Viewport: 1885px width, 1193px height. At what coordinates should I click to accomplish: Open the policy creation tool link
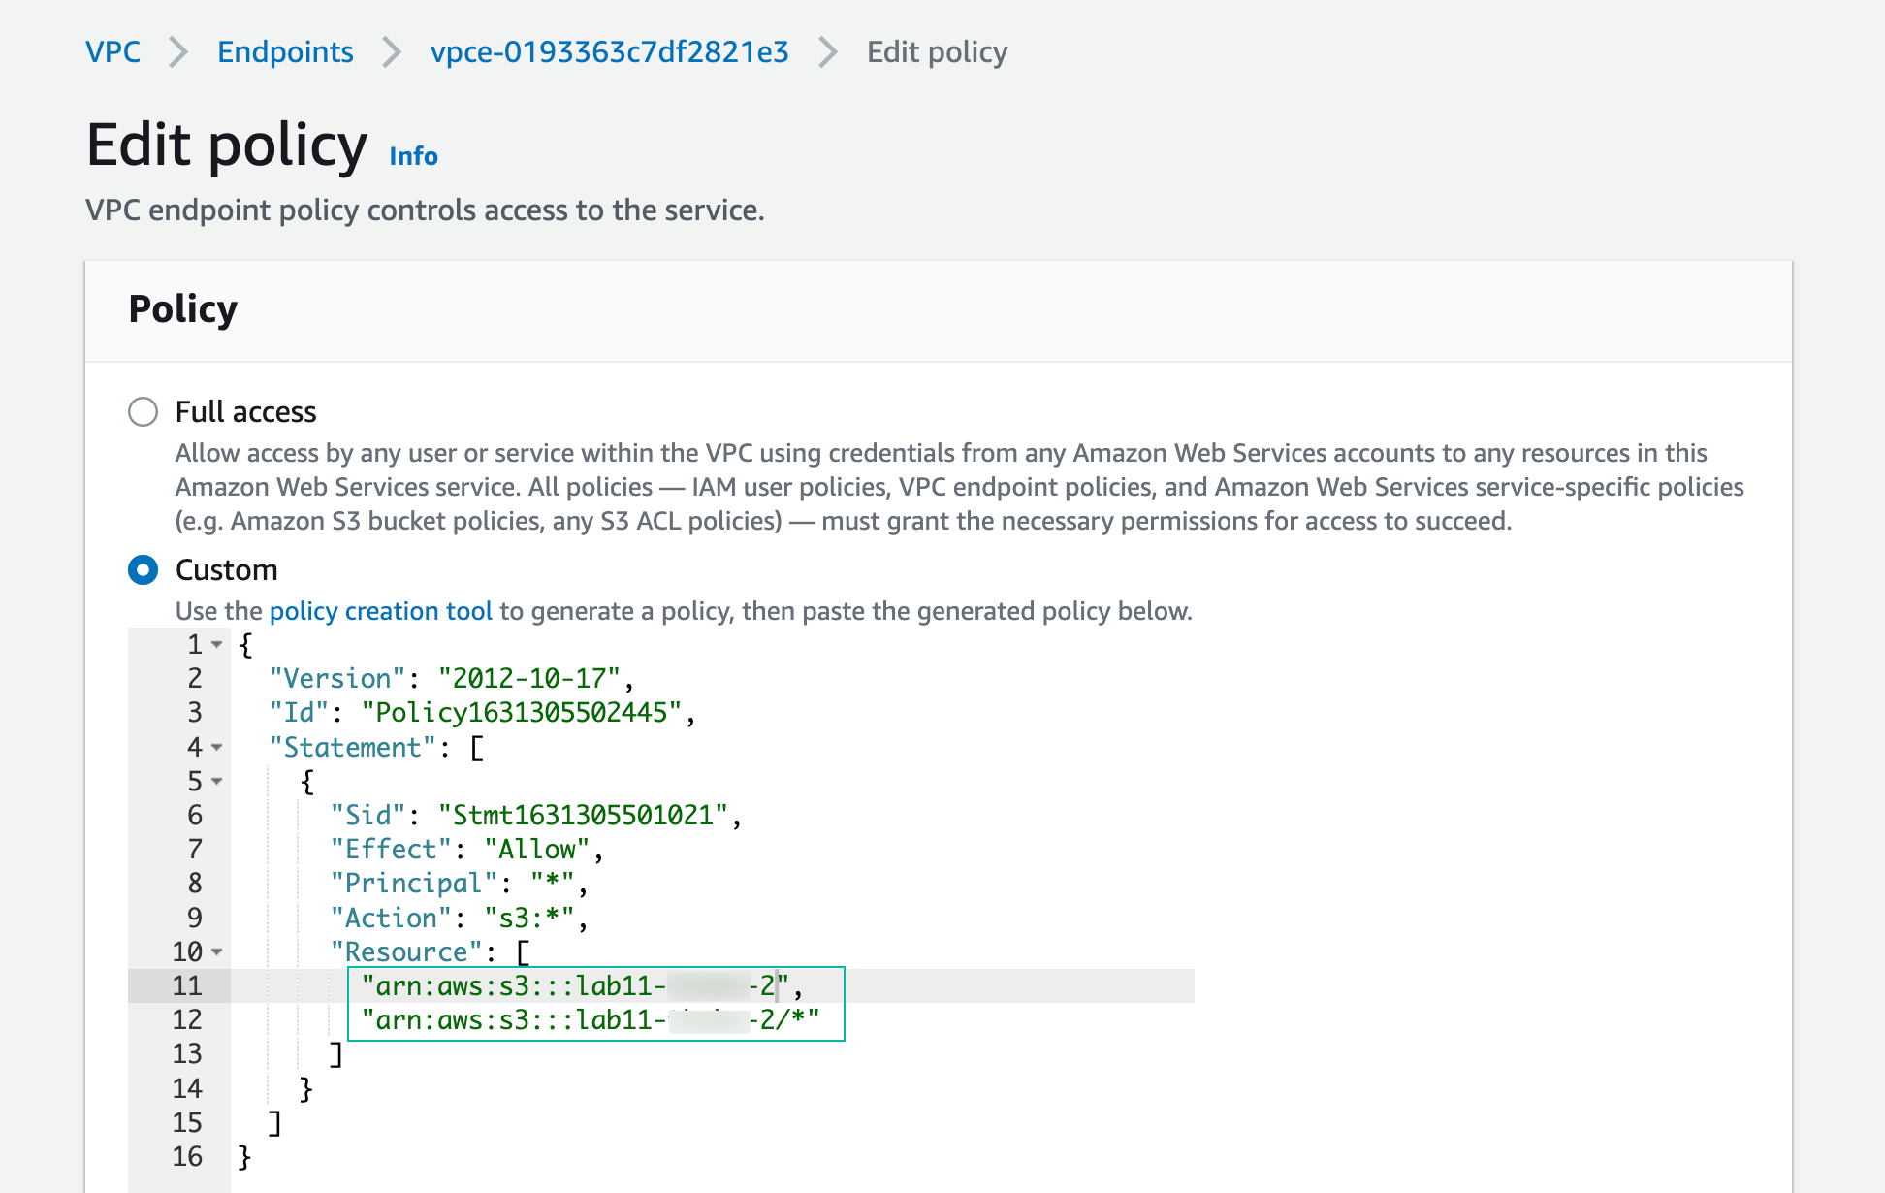[381, 611]
